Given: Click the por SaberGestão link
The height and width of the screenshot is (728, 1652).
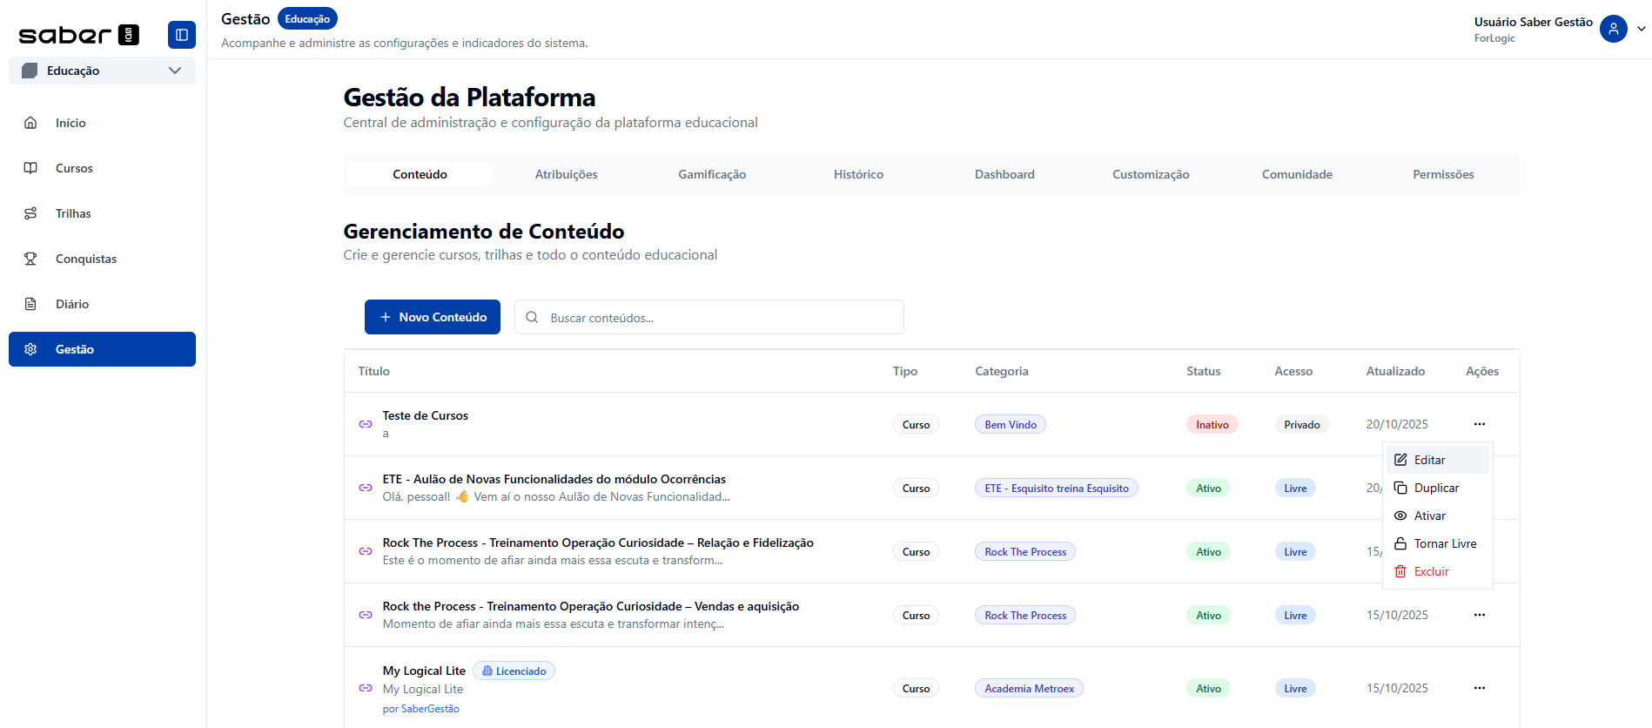Looking at the screenshot, I should [421, 709].
